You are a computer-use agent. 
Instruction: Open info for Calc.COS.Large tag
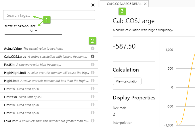pyautogui.click(x=93, y=57)
